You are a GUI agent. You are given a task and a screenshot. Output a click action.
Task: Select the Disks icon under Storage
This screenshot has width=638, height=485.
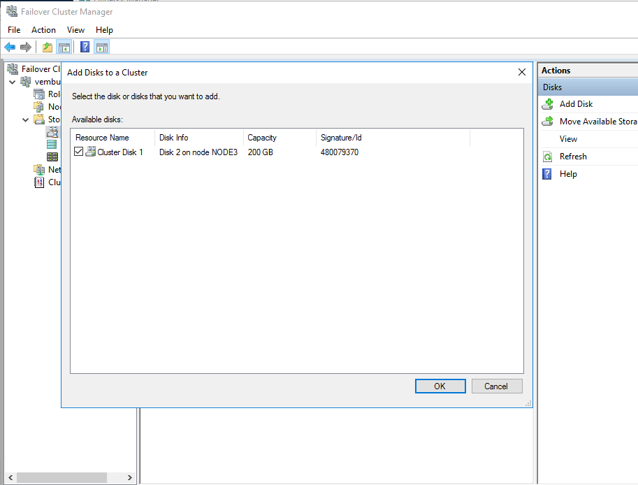[52, 132]
